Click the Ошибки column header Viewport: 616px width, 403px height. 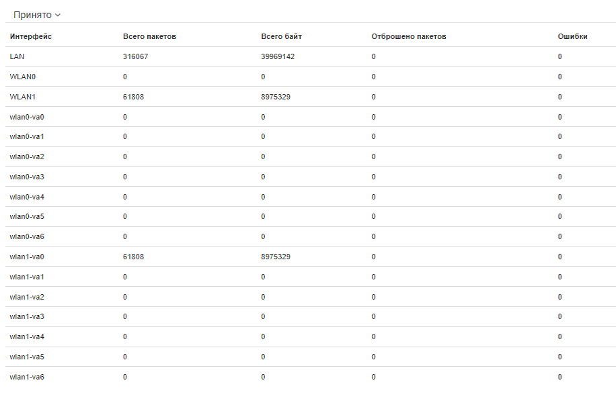(572, 36)
